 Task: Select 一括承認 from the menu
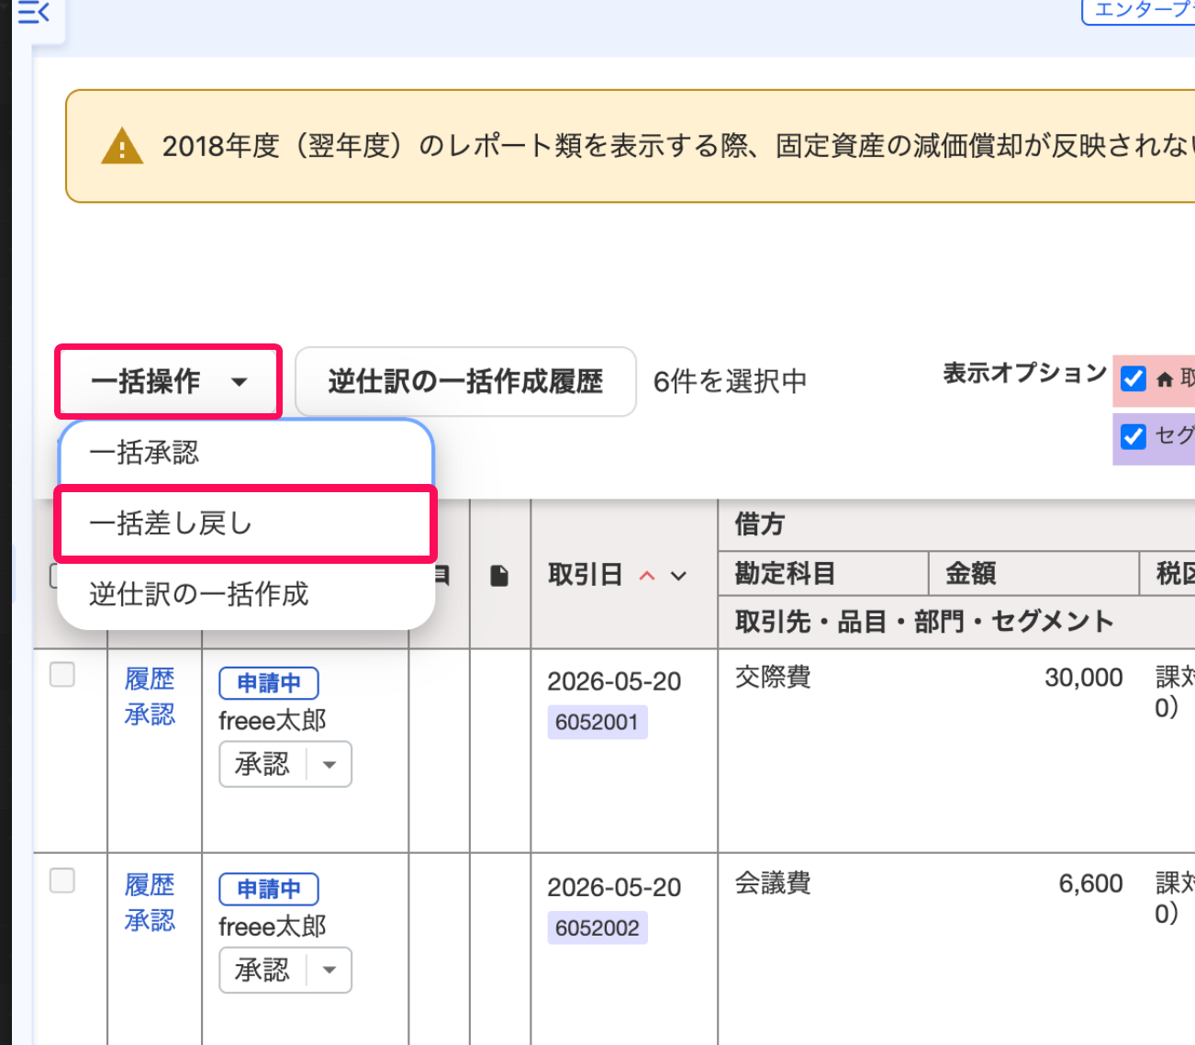tap(245, 453)
